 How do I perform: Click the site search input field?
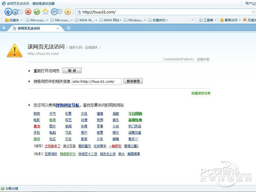(97, 81)
